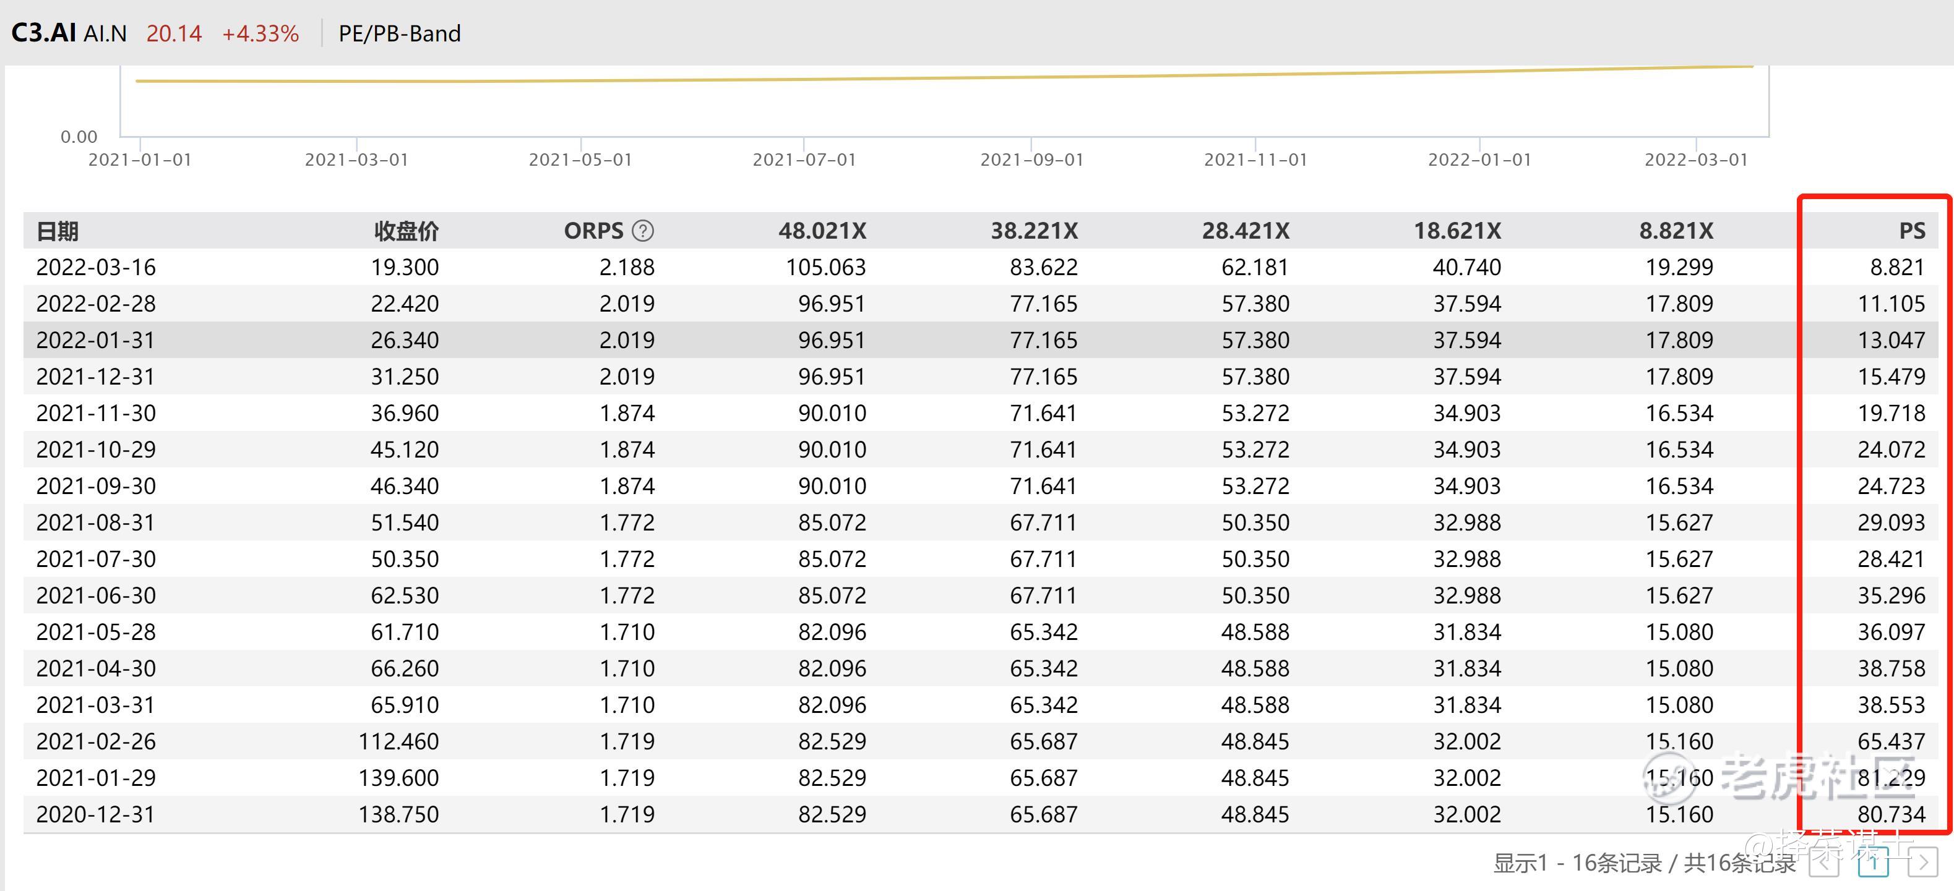
Task: Select the highlighted 2022-01-31 row
Action: [95, 339]
